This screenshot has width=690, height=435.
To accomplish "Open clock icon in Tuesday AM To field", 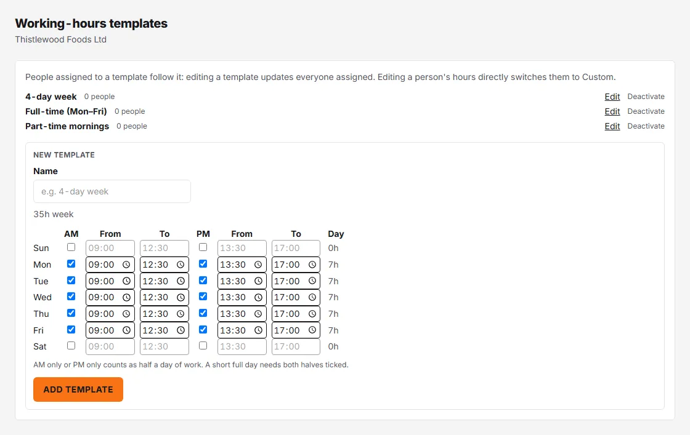I will (x=181, y=281).
